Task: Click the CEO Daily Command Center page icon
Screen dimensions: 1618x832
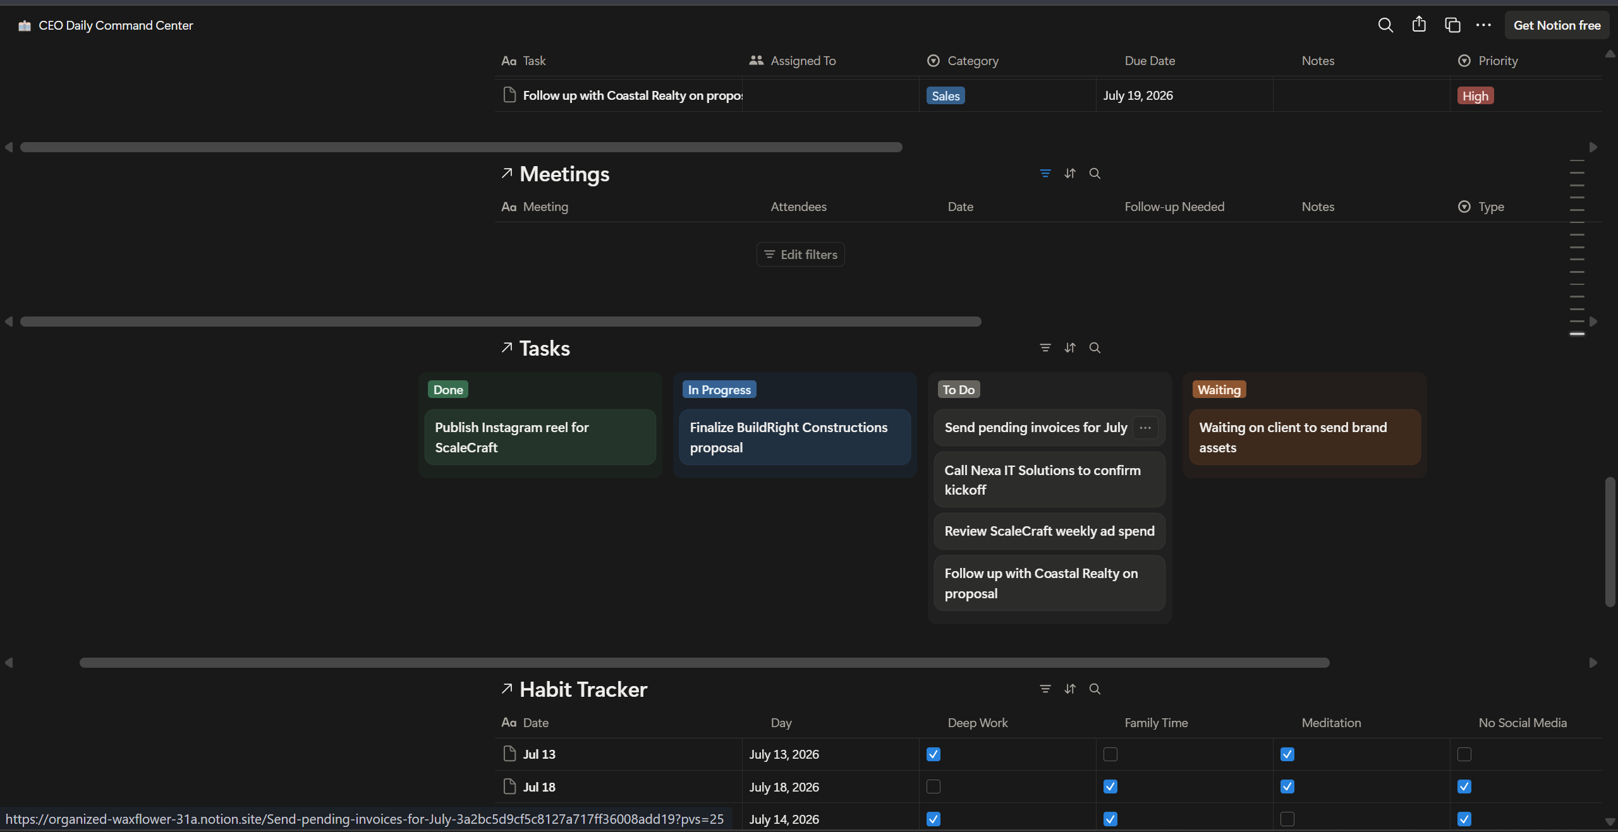Action: point(25,26)
